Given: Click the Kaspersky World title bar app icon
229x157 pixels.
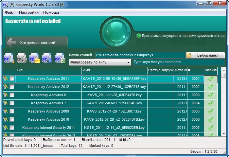Looking at the screenshot, I should [x=5, y=4].
